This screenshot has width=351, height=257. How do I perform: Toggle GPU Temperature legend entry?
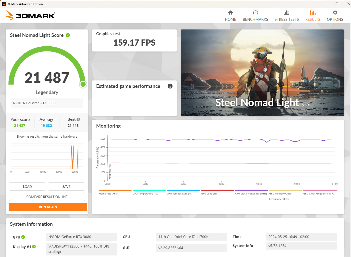(x=183, y=192)
